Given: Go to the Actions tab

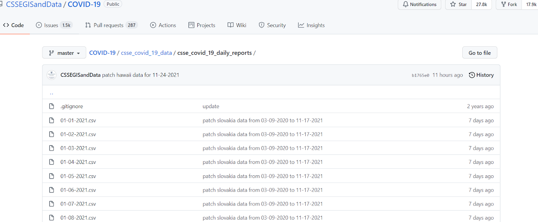Looking at the screenshot, I should tap(163, 25).
